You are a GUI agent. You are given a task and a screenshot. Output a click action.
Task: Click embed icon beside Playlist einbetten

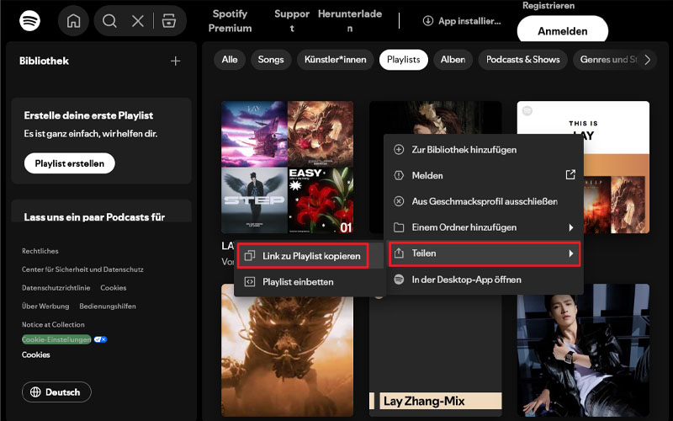249,282
